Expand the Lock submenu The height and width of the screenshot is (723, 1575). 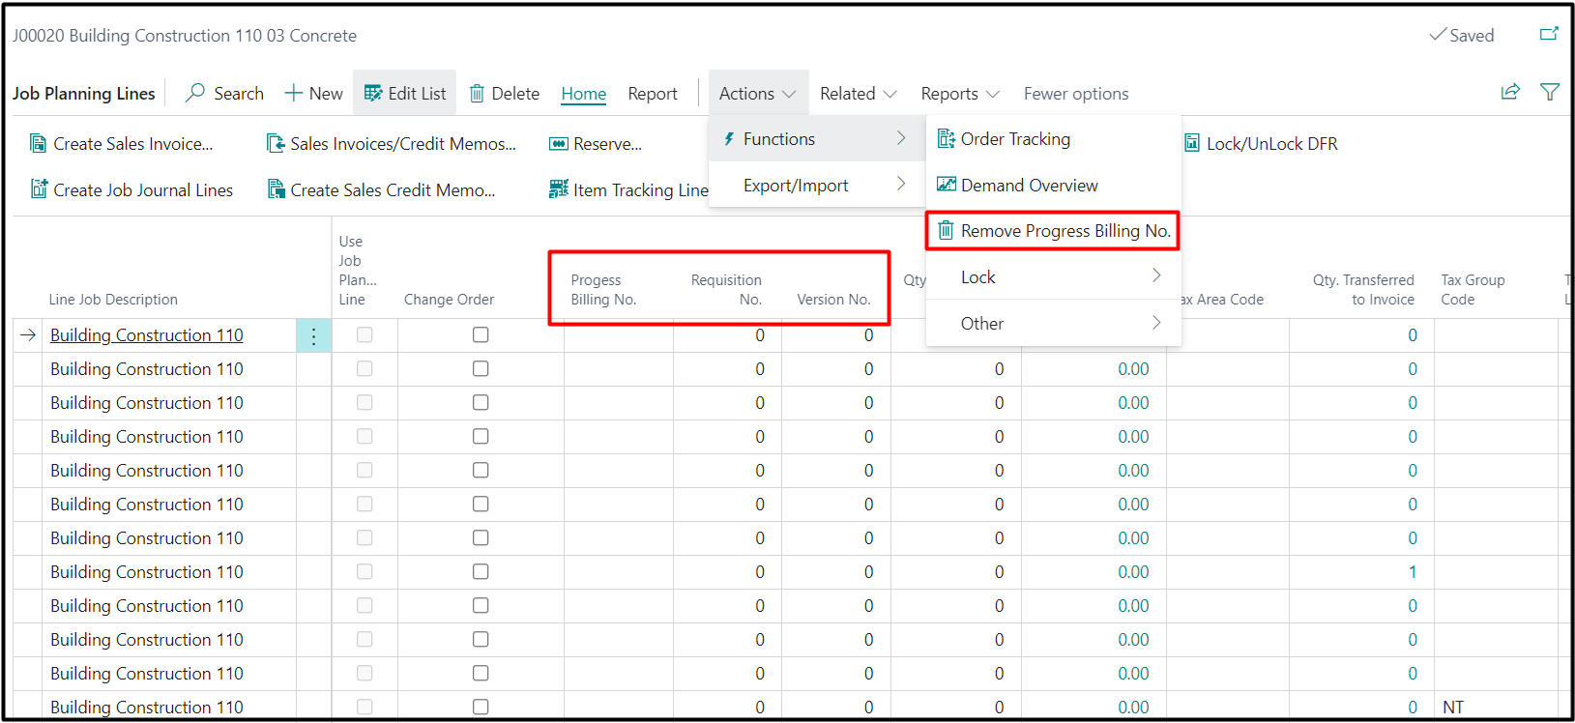(1054, 277)
